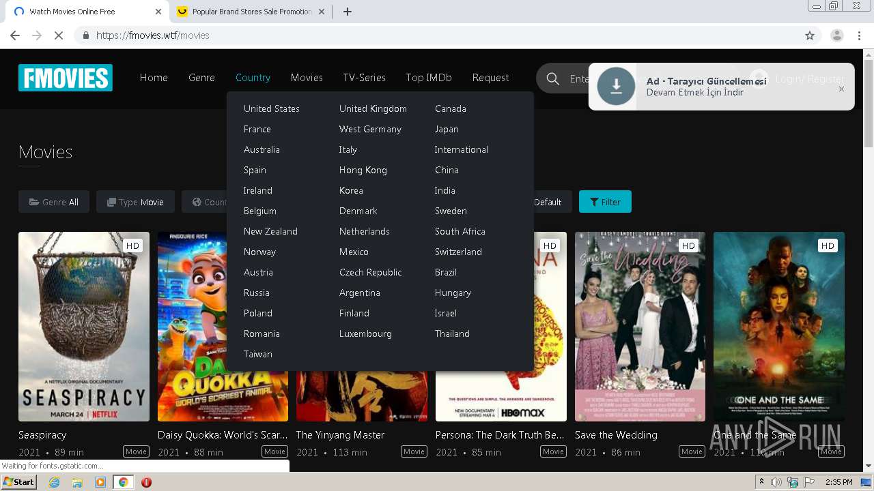
Task: Open Internet Explorer from the taskbar
Action: coord(54,482)
